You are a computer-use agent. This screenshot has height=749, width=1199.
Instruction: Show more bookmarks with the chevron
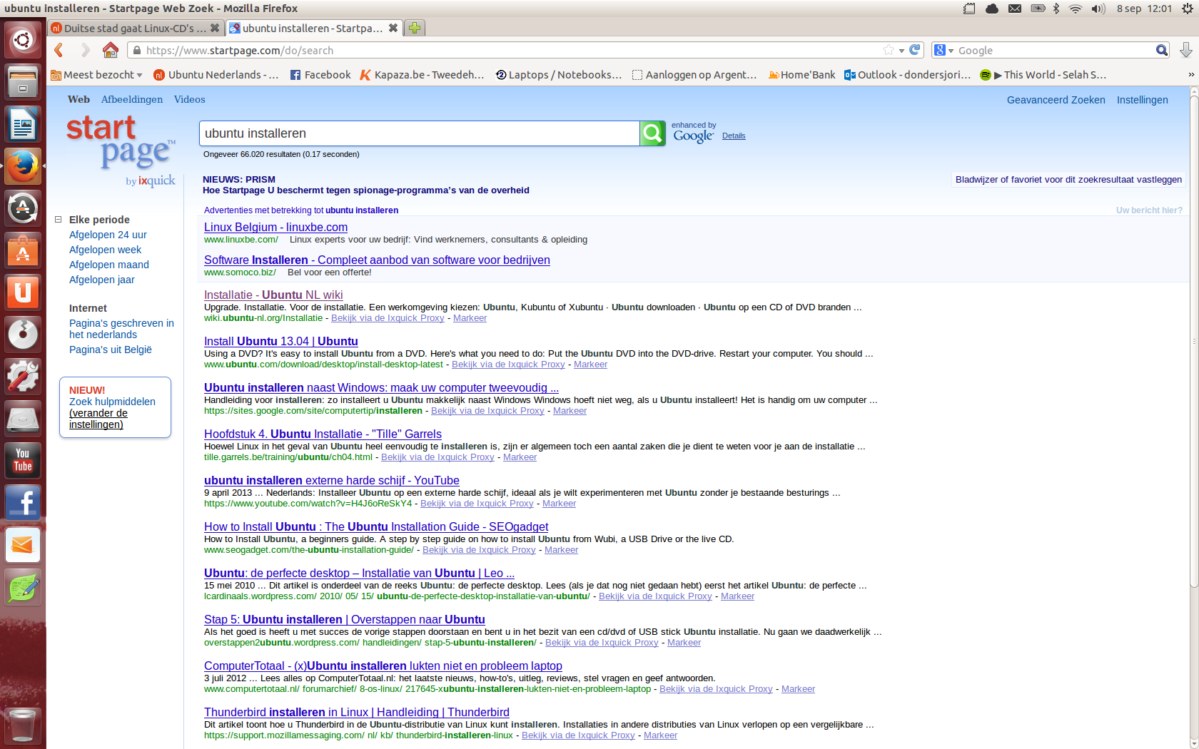pyautogui.click(x=1190, y=74)
